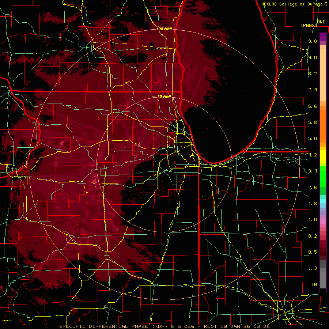Click the 9.8 scale value
Image resolution: width=329 pixels, height=329 pixels.
313,41
